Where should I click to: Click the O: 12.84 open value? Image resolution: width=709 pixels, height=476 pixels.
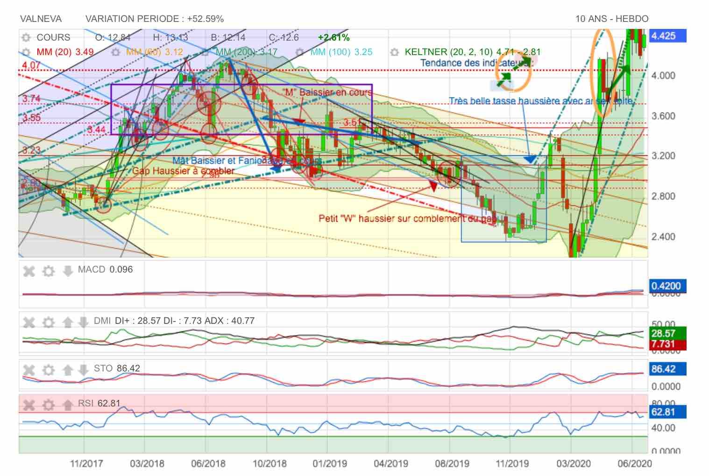tap(113, 37)
